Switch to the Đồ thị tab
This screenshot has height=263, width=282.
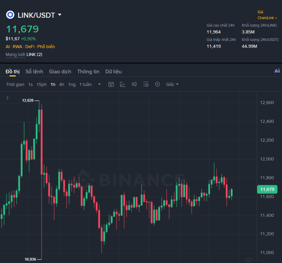[x=13, y=72]
